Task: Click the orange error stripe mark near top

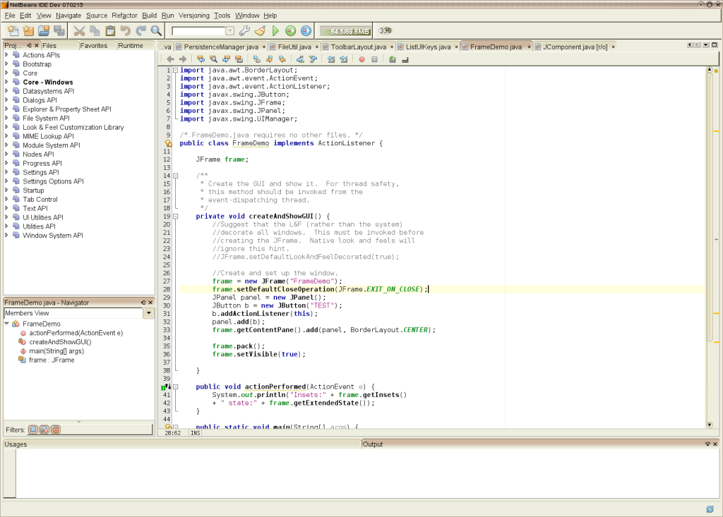Action: [716, 71]
